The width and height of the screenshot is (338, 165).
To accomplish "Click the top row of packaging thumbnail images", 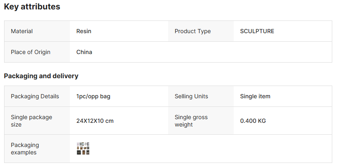I will 83,144.
